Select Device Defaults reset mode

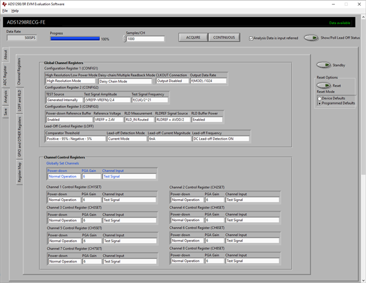(319, 98)
